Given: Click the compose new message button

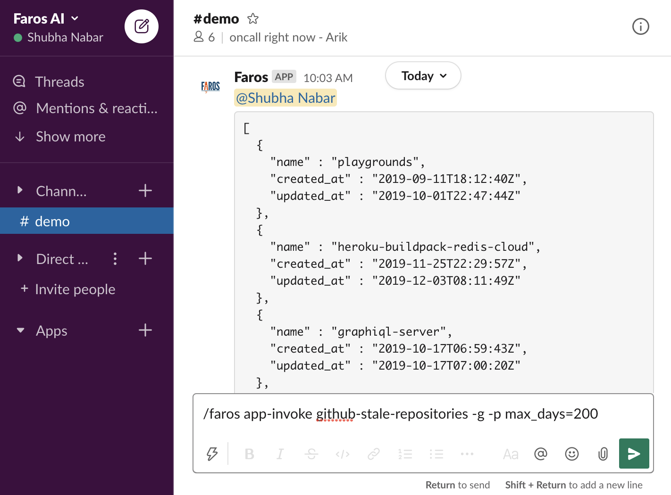Looking at the screenshot, I should (142, 26).
